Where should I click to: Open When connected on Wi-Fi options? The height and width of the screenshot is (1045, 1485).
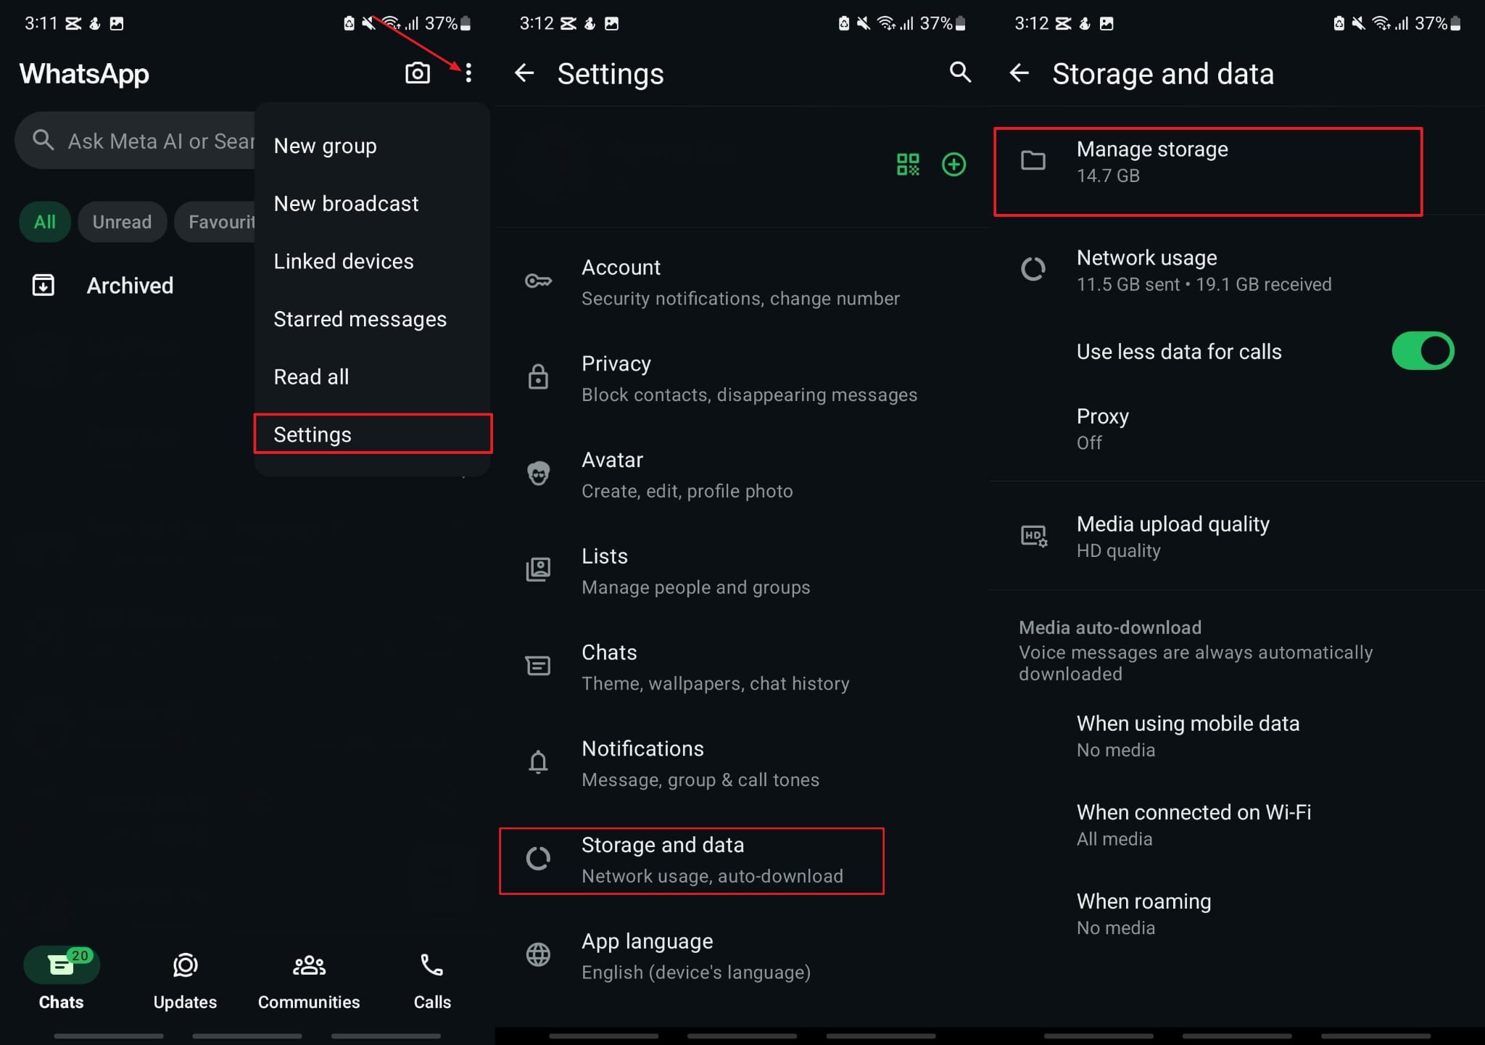[x=1194, y=824]
